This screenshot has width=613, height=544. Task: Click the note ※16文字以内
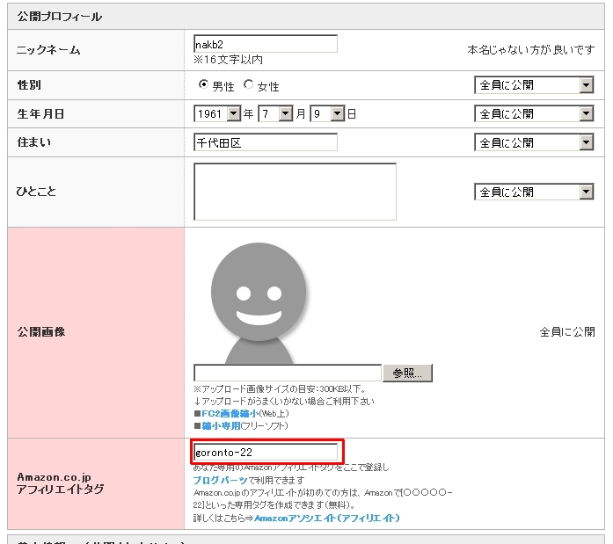coord(228,60)
